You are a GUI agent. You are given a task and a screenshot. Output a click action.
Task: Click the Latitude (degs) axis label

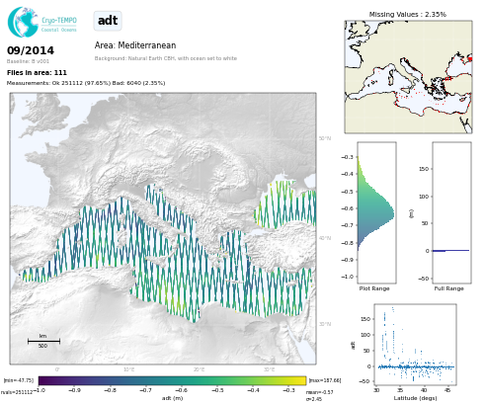click(x=415, y=398)
